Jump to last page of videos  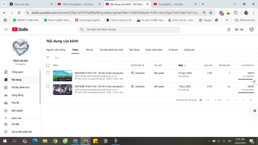point(251,100)
